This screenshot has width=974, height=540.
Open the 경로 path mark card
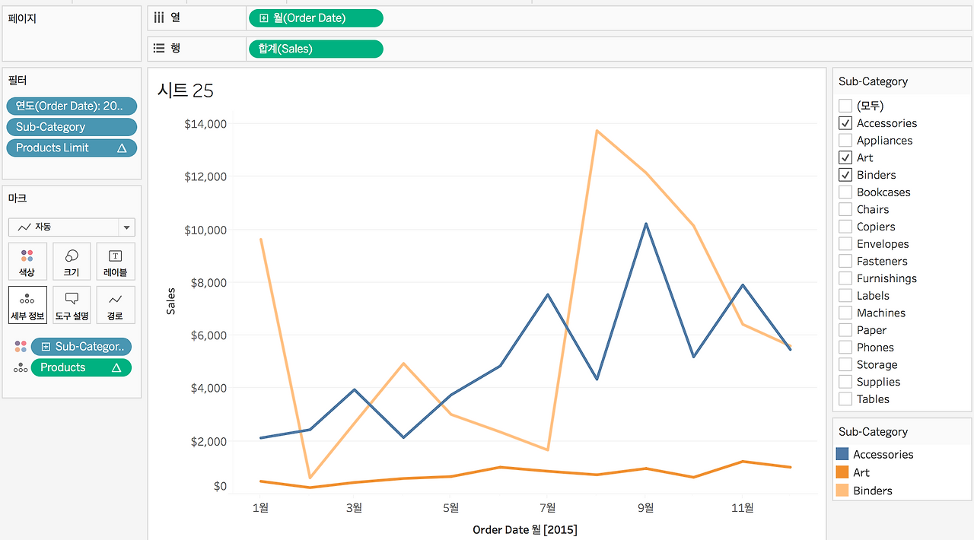click(116, 305)
